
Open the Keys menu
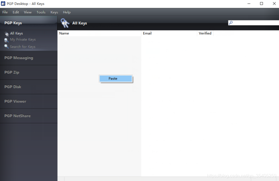click(x=54, y=12)
